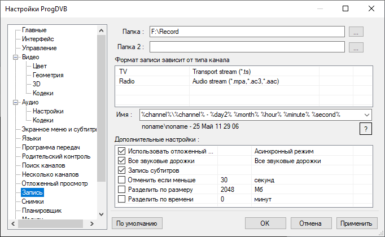The height and width of the screenshot is (237, 385).
Task: Open the Имя filename template dropdown
Action: (x=367, y=115)
